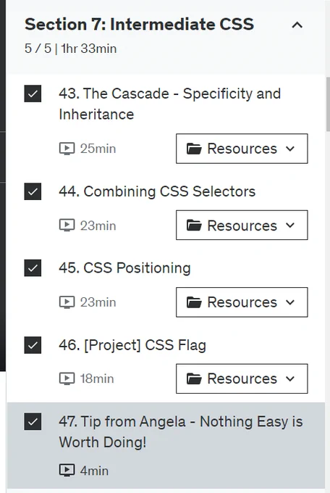Click folder icon in CSS Flag Resources button
This screenshot has height=493, width=330.
tap(194, 378)
